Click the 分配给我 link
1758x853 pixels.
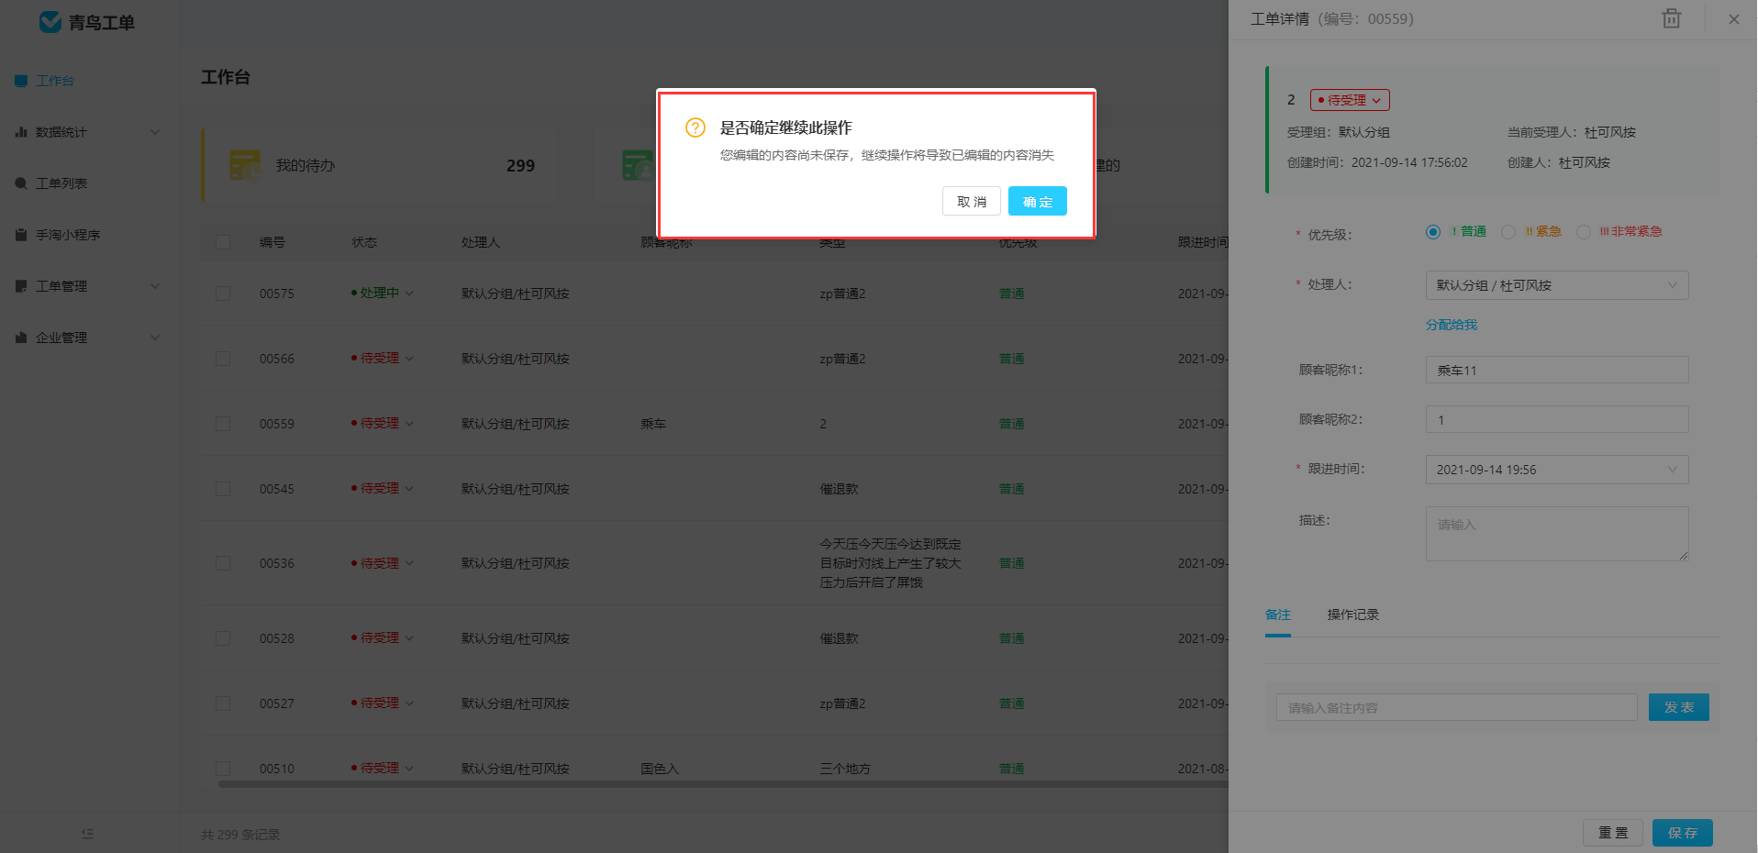point(1452,325)
